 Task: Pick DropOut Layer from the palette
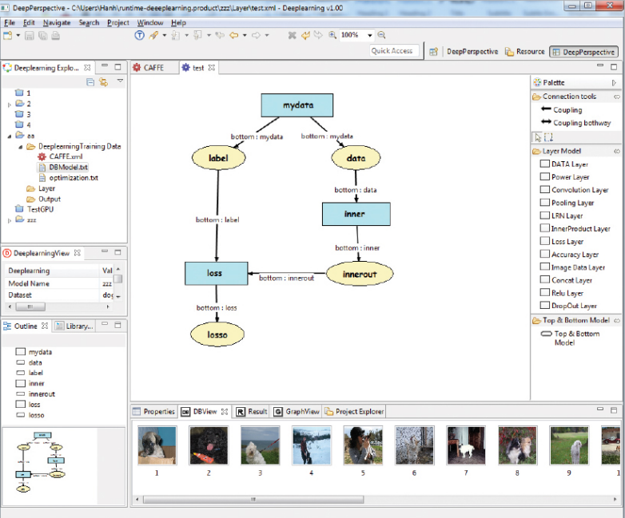point(574,306)
